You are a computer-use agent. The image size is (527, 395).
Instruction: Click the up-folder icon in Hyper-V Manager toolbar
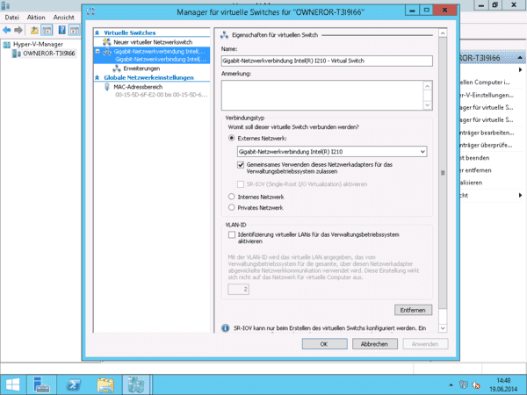34,30
